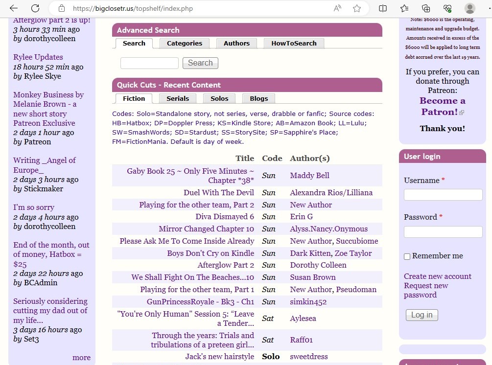492x365 pixels.
Task: Open the Collections icon
Action: pyautogui.click(x=426, y=8)
